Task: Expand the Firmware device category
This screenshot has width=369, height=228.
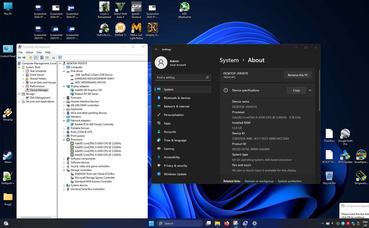Action: click(64, 98)
